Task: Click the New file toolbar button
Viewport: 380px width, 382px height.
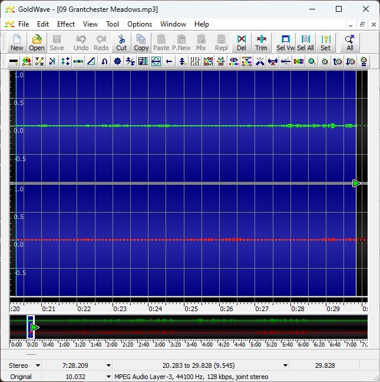Action: click(x=16, y=43)
